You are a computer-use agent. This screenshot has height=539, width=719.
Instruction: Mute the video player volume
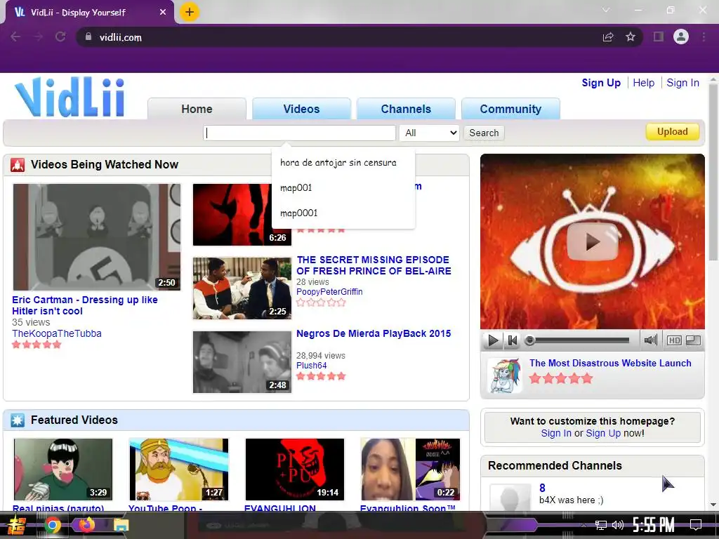651,340
